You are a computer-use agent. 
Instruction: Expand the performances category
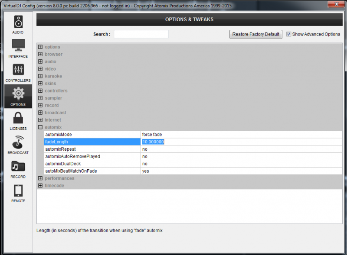coord(40,178)
